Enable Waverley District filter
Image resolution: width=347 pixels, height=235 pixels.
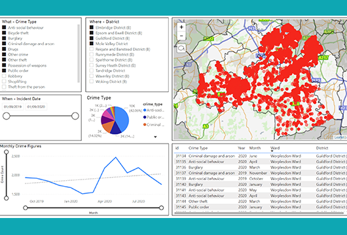92,76
